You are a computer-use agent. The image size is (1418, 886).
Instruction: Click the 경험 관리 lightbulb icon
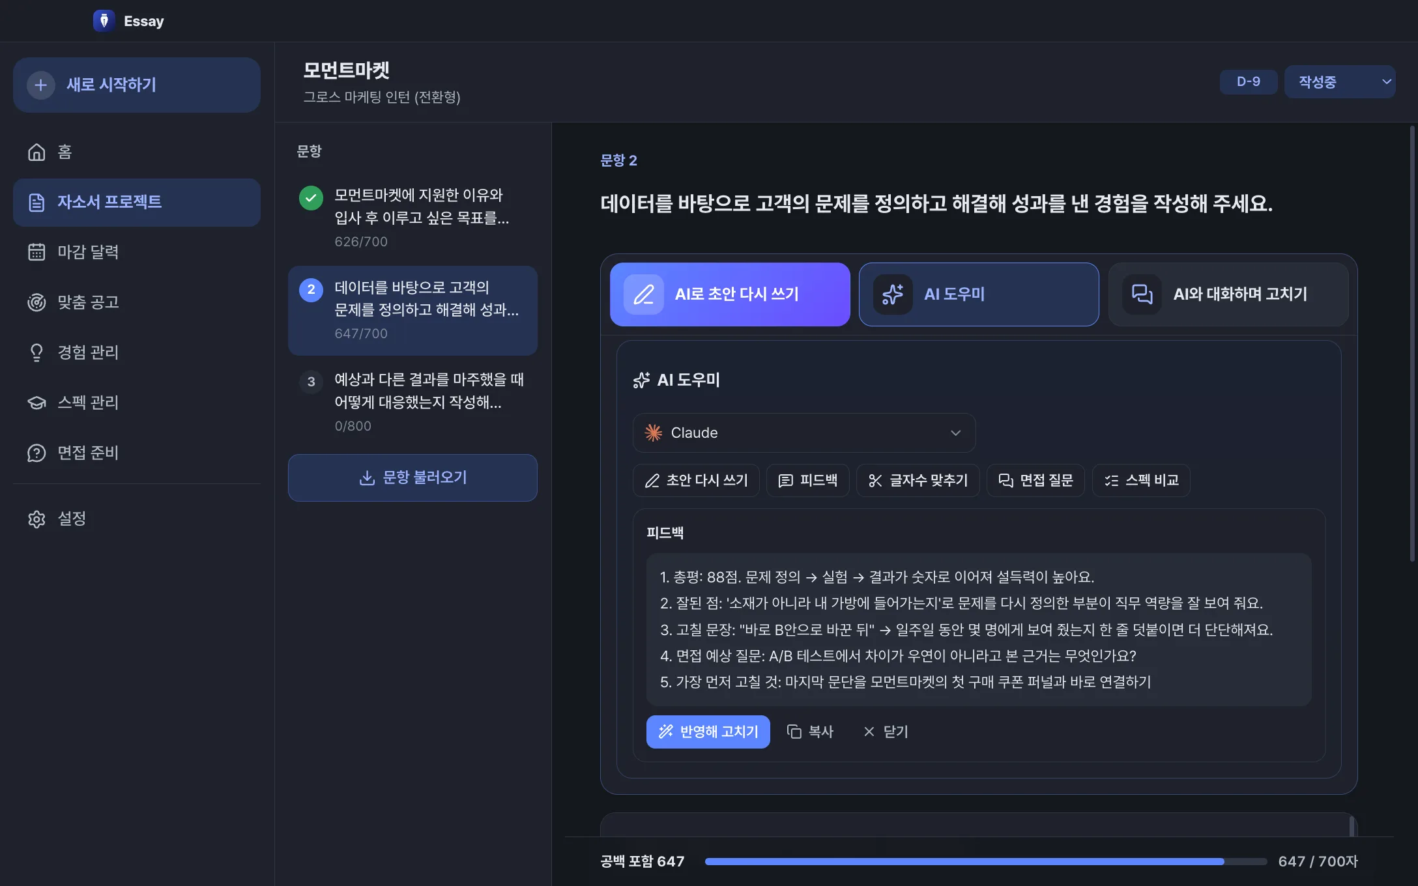[36, 352]
